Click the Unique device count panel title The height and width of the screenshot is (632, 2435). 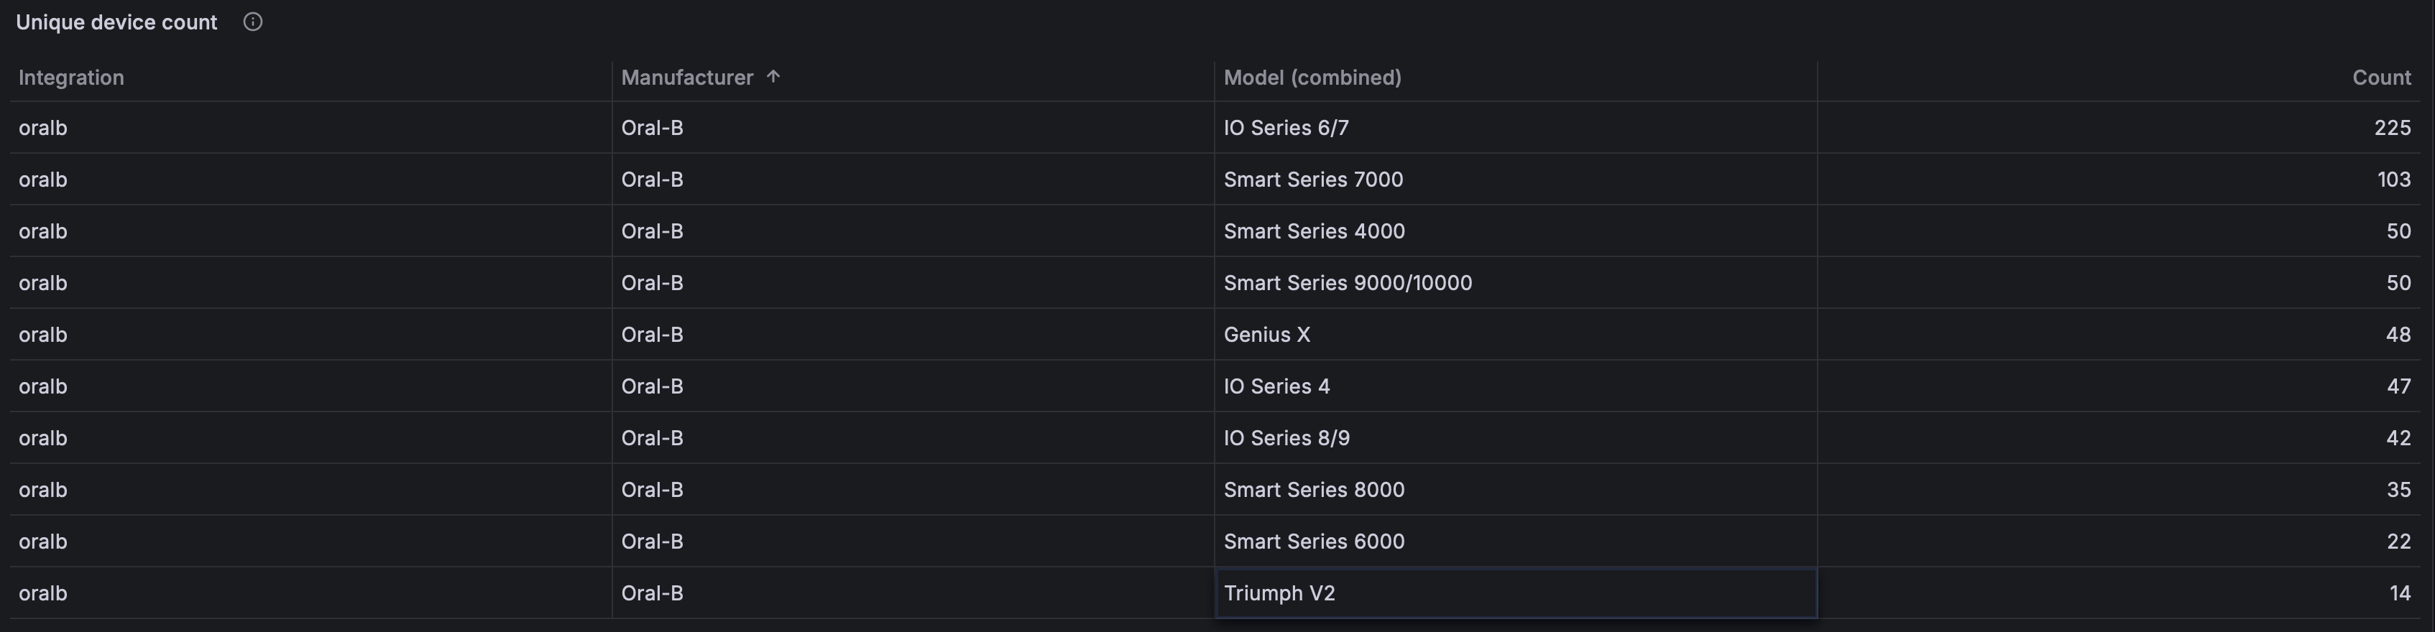(x=116, y=23)
